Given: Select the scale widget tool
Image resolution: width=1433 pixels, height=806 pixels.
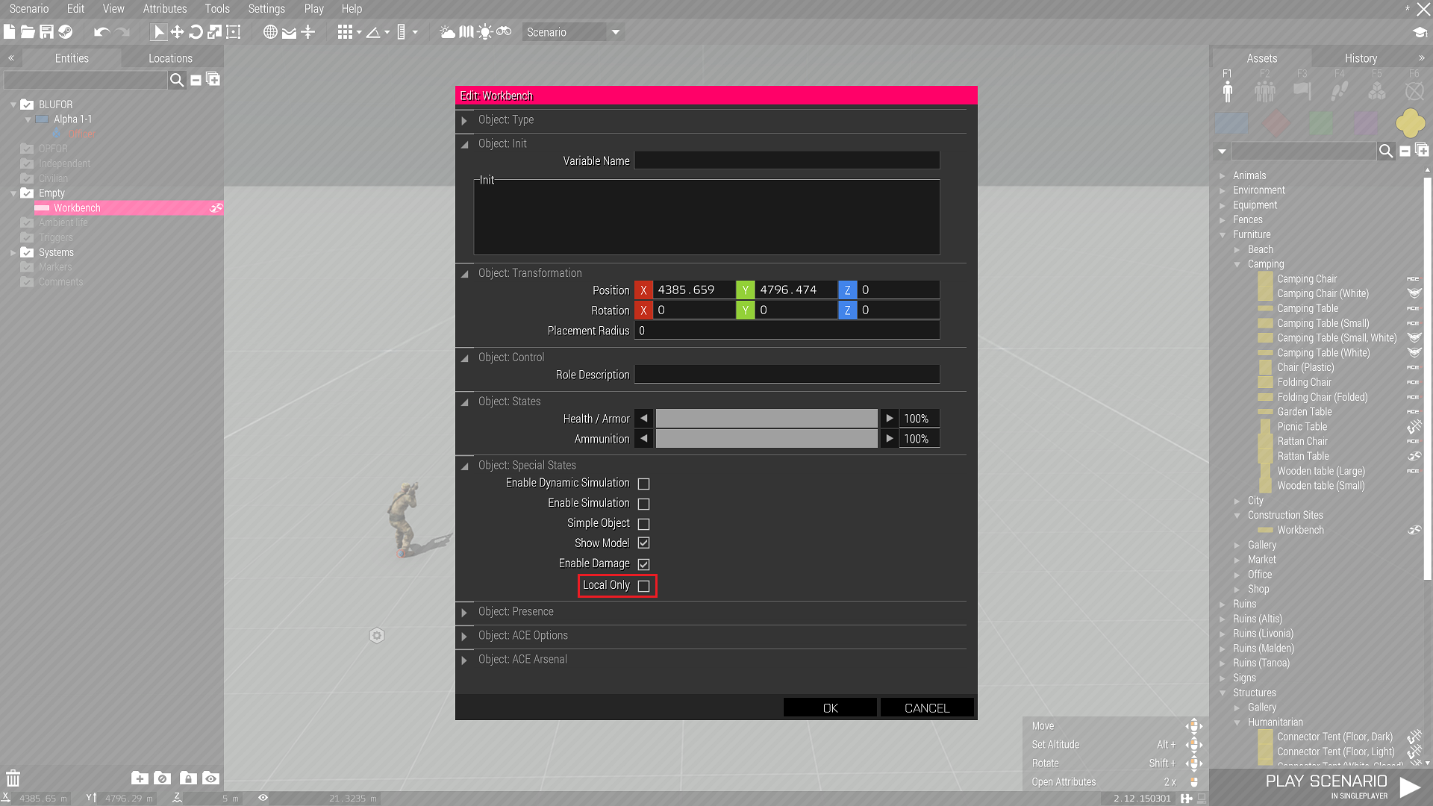Looking at the screenshot, I should coord(214,32).
